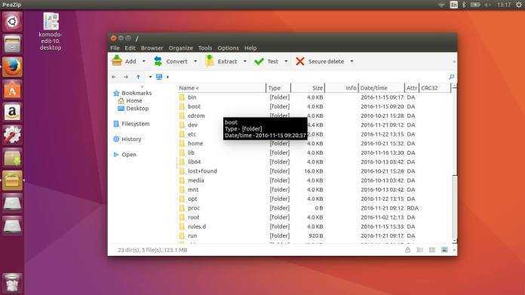Sort by the Name column header

point(222,88)
